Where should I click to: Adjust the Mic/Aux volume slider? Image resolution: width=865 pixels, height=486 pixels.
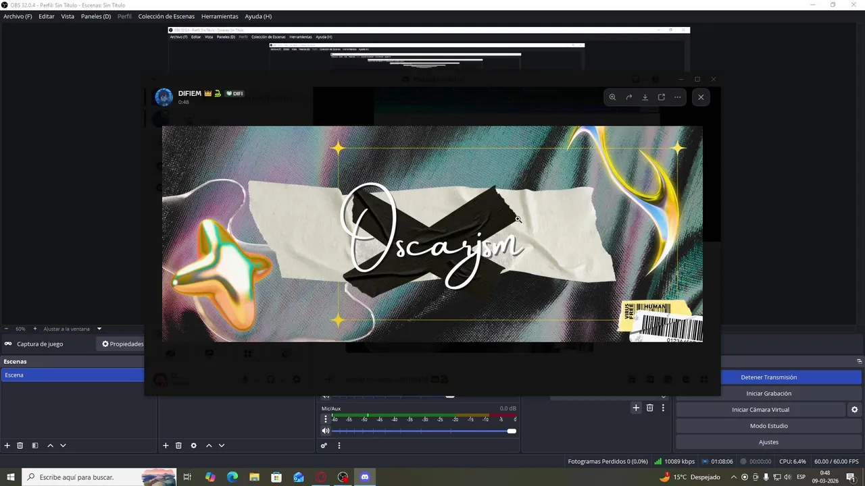pos(424,431)
